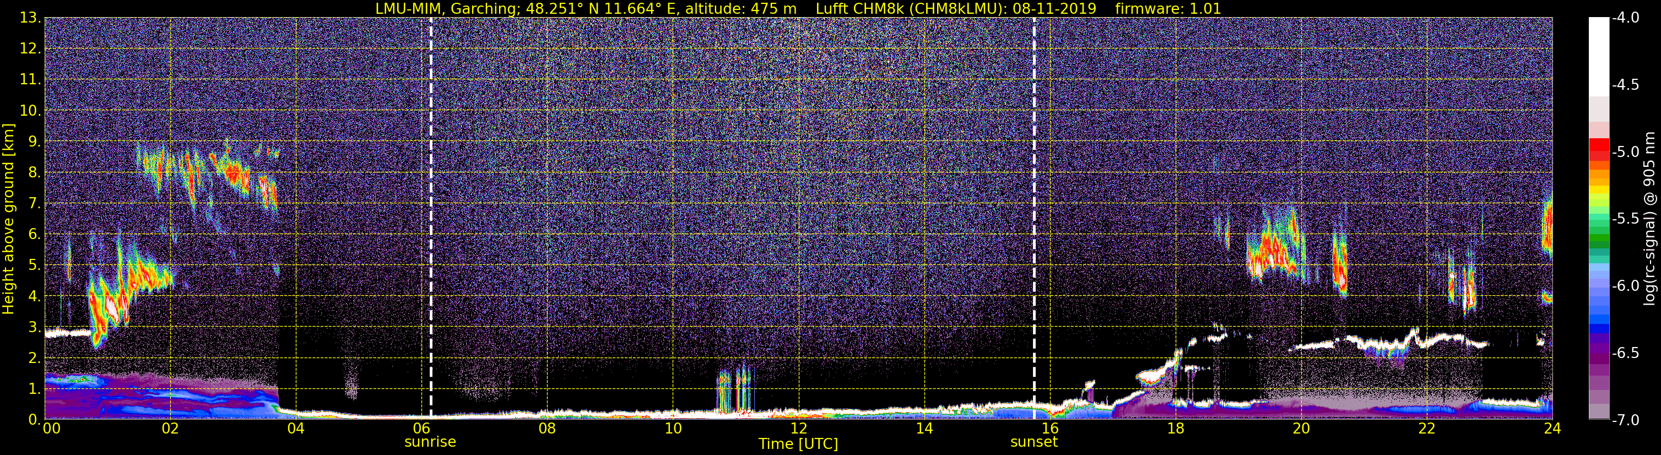Click the 'sunset' label below the time axis
1661x455 pixels.
click(x=1034, y=442)
